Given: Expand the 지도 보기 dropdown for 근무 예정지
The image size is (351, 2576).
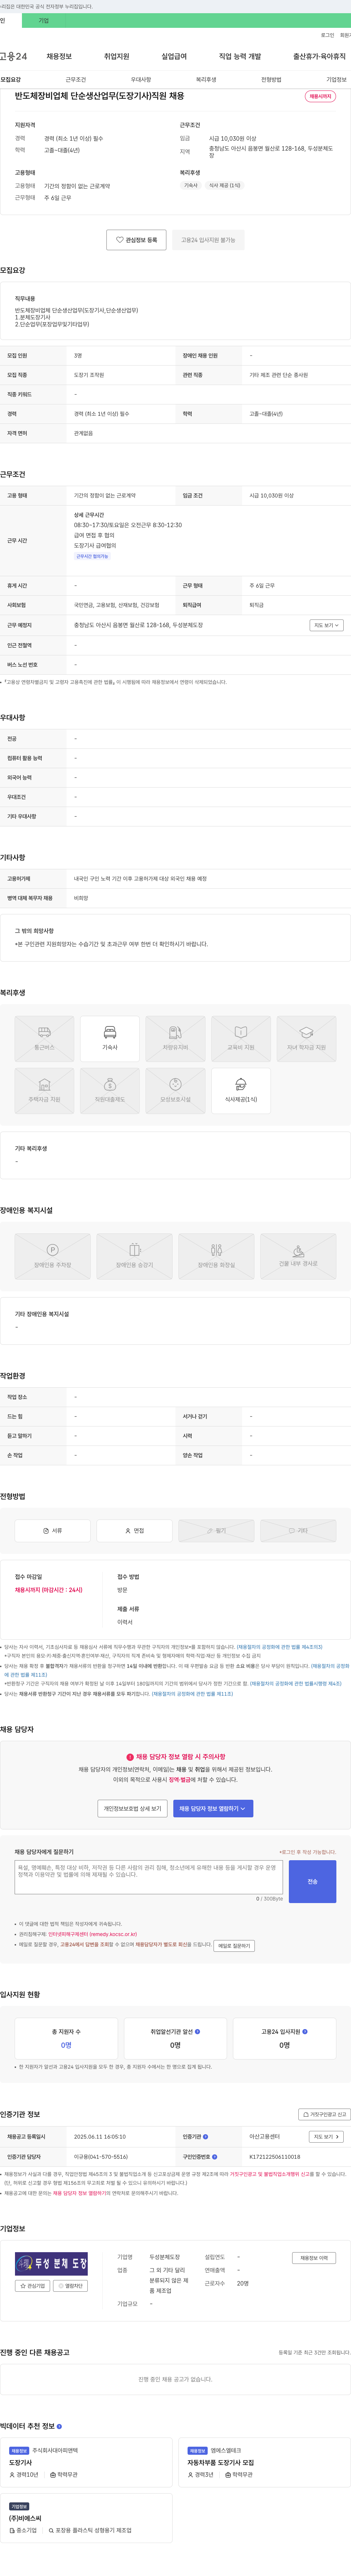Looking at the screenshot, I should [326, 625].
